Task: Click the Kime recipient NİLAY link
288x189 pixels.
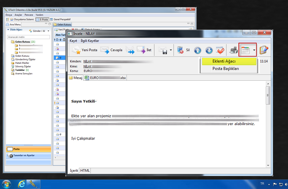Action: pos(88,66)
